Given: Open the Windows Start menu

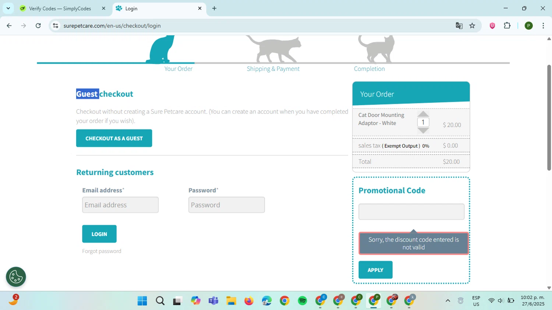Looking at the screenshot, I should [142, 301].
